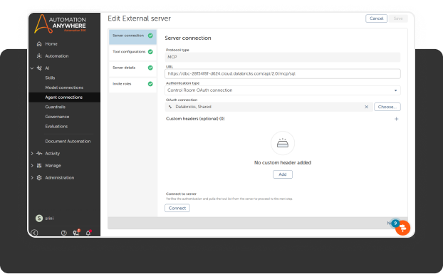The image size is (443, 274).
Task: Click into the URL input field
Action: (x=283, y=73)
